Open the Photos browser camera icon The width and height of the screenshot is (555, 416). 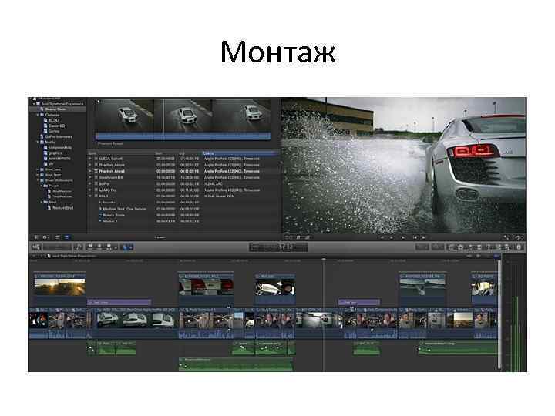coord(460,247)
